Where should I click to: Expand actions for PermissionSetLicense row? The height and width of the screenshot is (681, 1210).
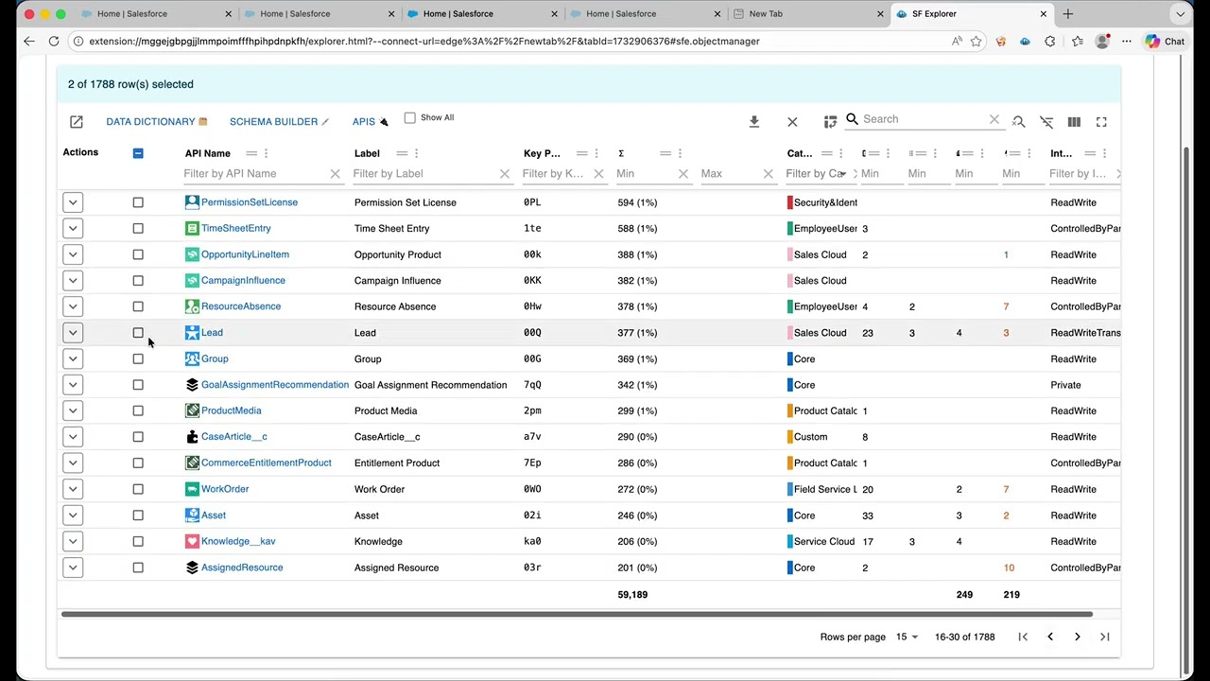click(x=73, y=202)
